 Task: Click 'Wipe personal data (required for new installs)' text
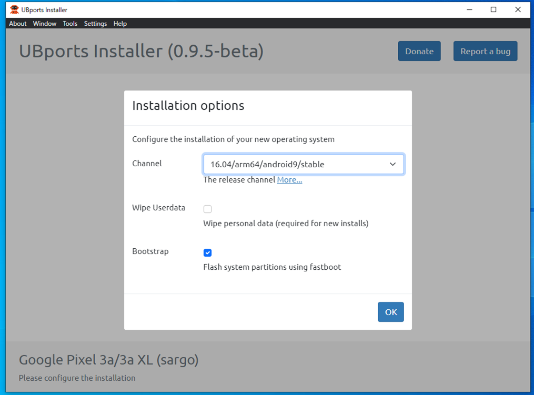286,224
